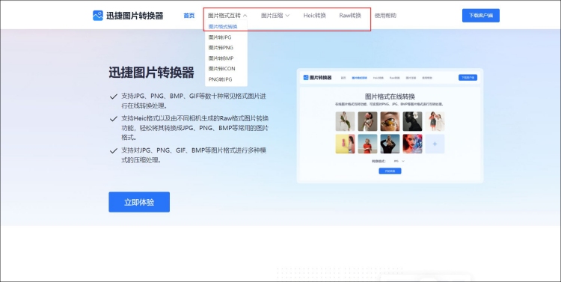Choose 图片转PNG from the dropdown
561x282 pixels.
(221, 48)
